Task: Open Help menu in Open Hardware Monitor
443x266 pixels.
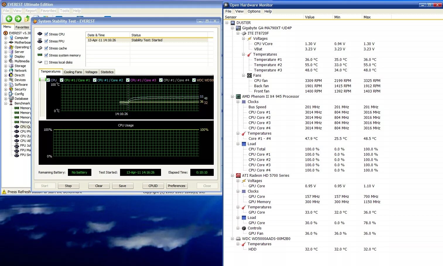Action: 268,11
